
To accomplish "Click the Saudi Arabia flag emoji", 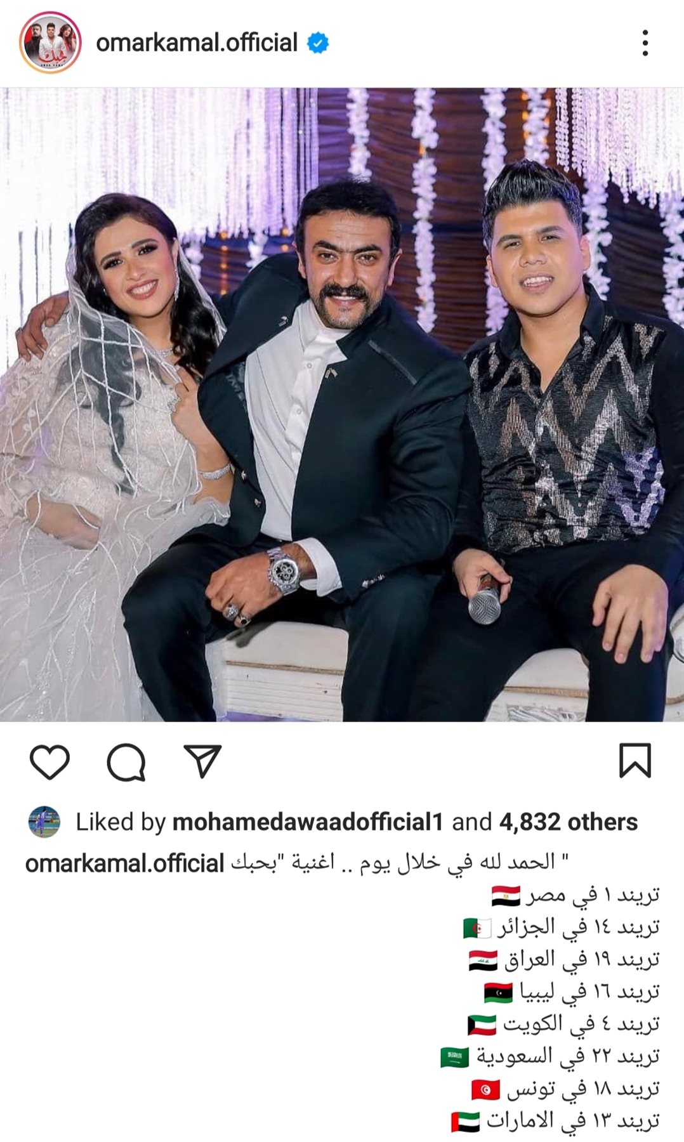I will point(455,1058).
